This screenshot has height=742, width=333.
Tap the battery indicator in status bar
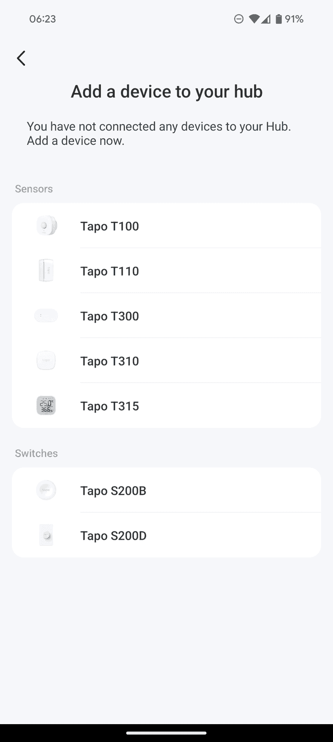pyautogui.click(x=279, y=19)
